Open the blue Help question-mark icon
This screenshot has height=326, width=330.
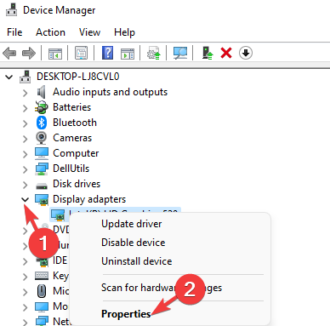[x=108, y=53]
